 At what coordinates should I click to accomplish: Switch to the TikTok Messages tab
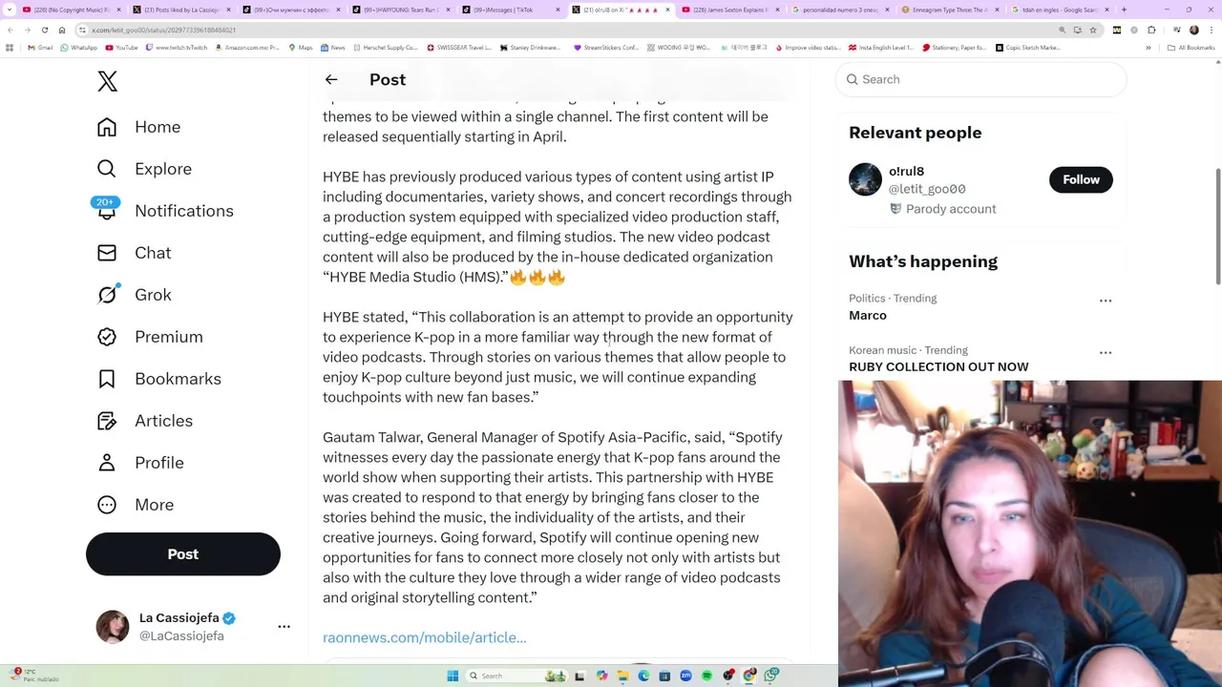pyautogui.click(x=511, y=10)
